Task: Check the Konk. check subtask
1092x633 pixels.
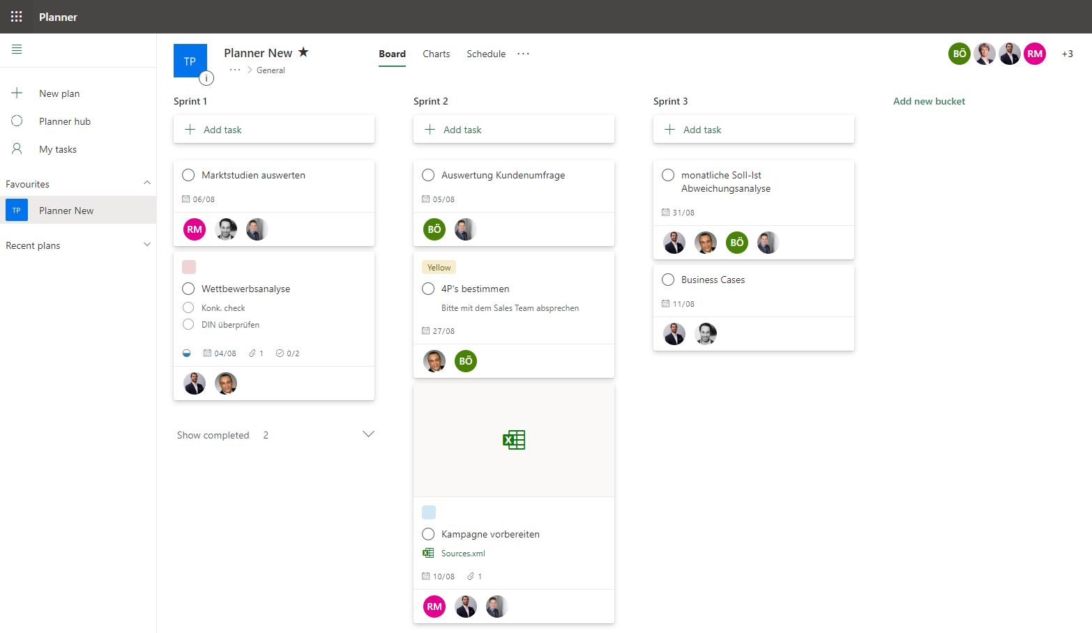Action: pyautogui.click(x=188, y=307)
